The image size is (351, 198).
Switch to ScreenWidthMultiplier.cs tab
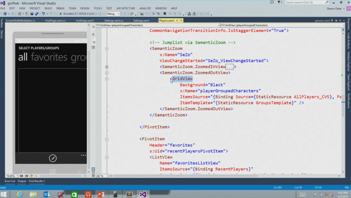(20, 21)
